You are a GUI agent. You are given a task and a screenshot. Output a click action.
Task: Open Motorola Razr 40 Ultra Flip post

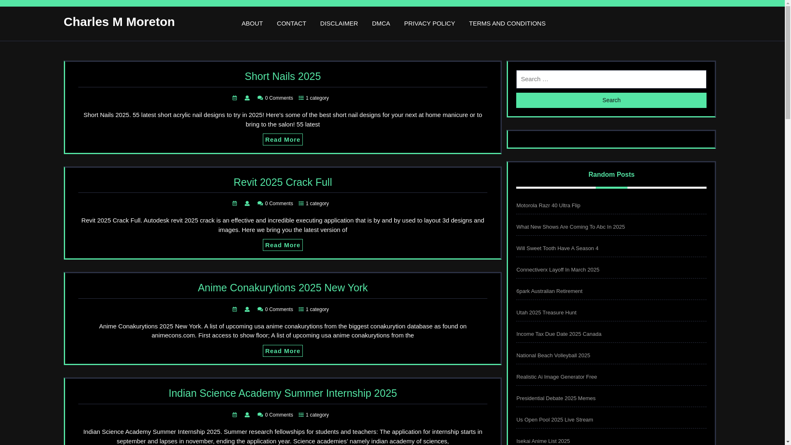pyautogui.click(x=548, y=206)
